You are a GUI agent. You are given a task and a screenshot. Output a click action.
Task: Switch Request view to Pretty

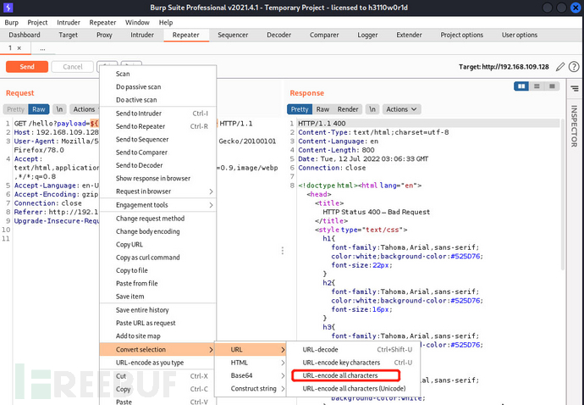pyautogui.click(x=15, y=109)
